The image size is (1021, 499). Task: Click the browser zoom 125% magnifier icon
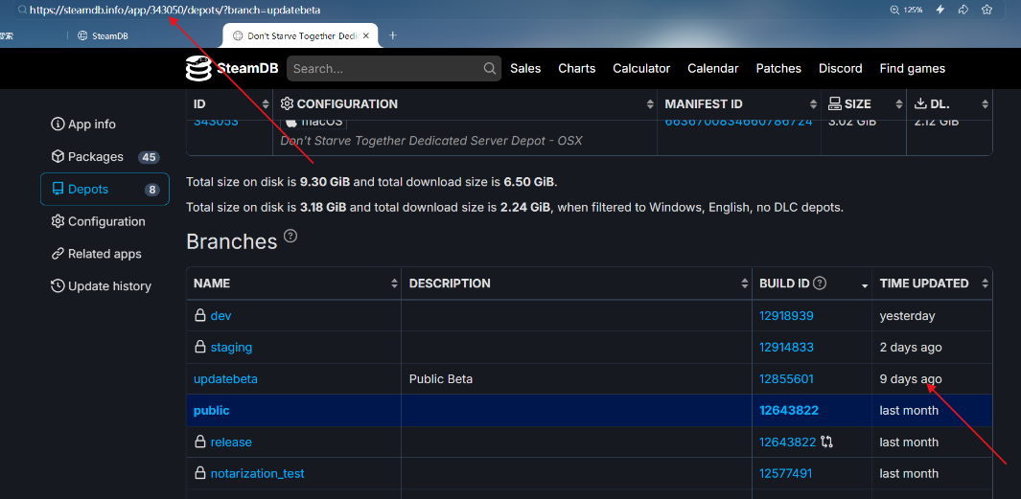tap(894, 10)
